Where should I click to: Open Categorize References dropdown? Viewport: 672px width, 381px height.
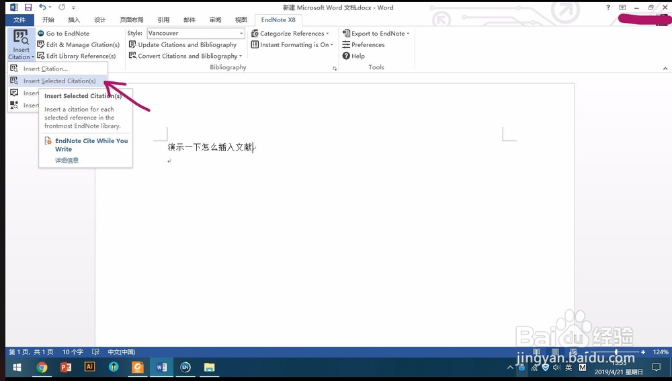[290, 34]
